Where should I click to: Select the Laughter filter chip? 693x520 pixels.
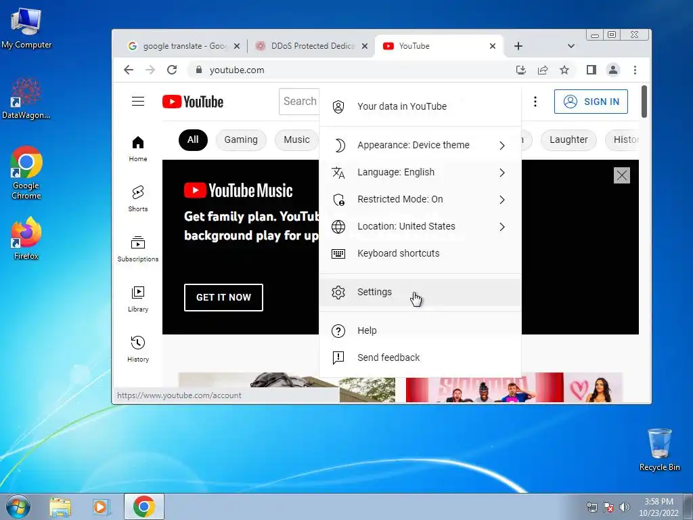(x=568, y=139)
